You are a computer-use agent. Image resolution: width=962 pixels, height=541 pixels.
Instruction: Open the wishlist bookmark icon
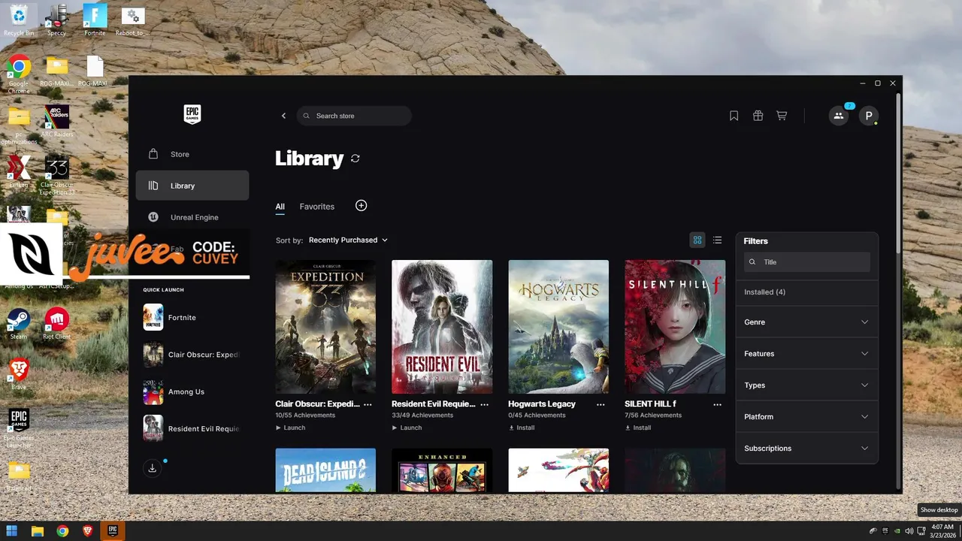[x=734, y=116]
